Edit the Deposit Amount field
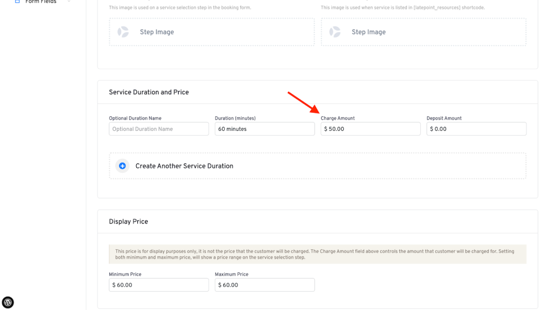 (476, 129)
